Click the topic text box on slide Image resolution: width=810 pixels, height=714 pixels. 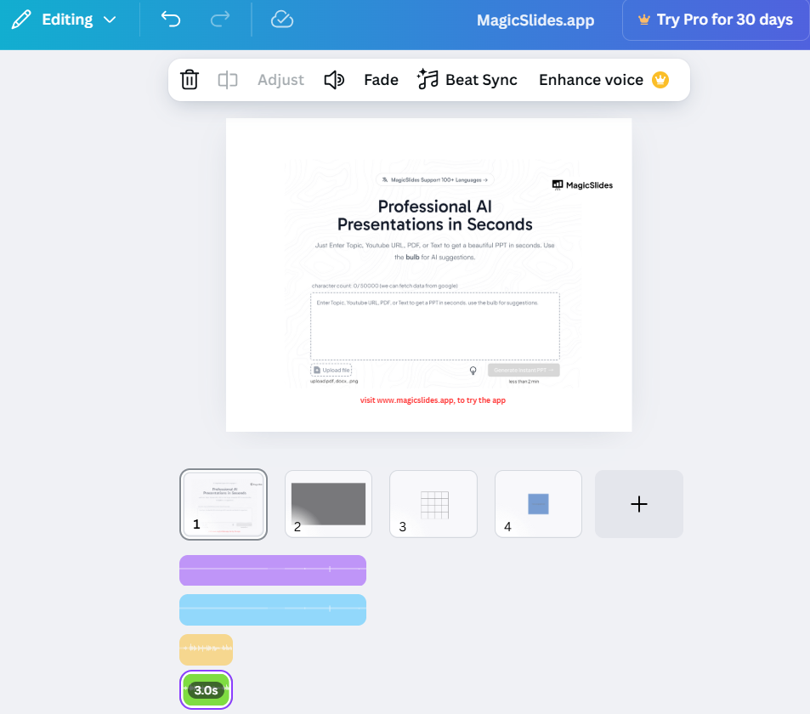(x=435, y=326)
